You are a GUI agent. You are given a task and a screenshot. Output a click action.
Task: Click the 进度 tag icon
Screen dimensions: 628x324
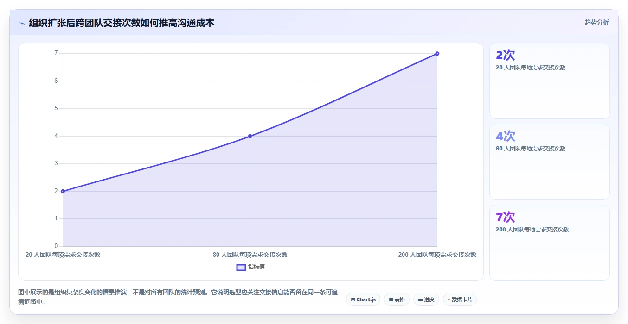(x=420, y=300)
